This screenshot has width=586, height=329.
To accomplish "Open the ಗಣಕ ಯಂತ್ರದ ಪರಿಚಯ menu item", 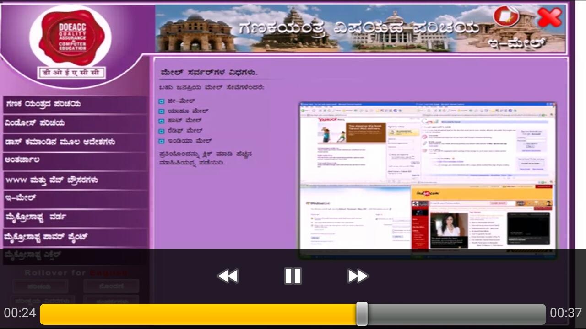I will coord(76,104).
